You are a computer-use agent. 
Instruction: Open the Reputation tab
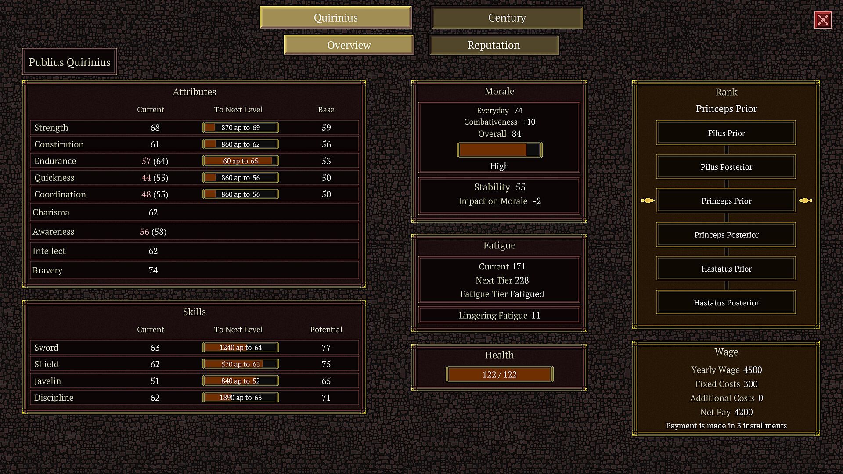tap(494, 45)
